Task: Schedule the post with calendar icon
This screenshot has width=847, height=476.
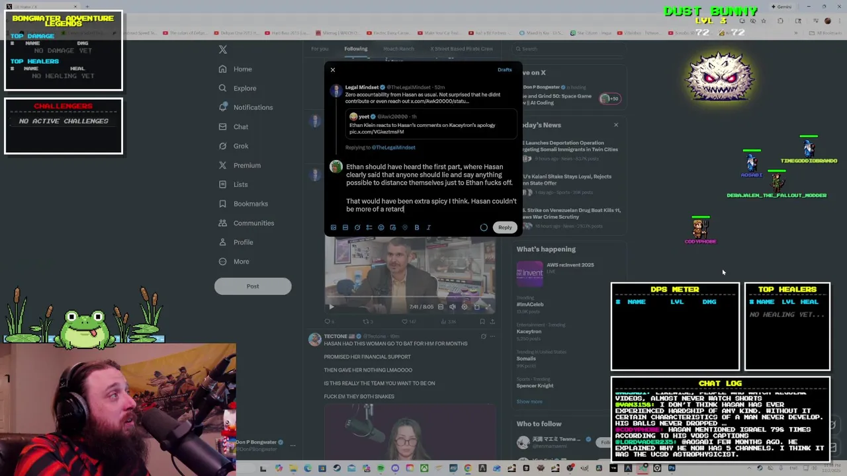Action: (393, 227)
